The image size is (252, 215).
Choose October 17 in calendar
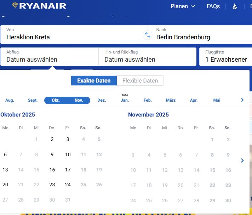68,170
